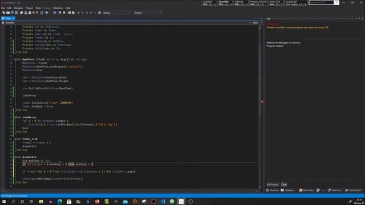Pin the Logs panel with the pin icon

[359, 18]
